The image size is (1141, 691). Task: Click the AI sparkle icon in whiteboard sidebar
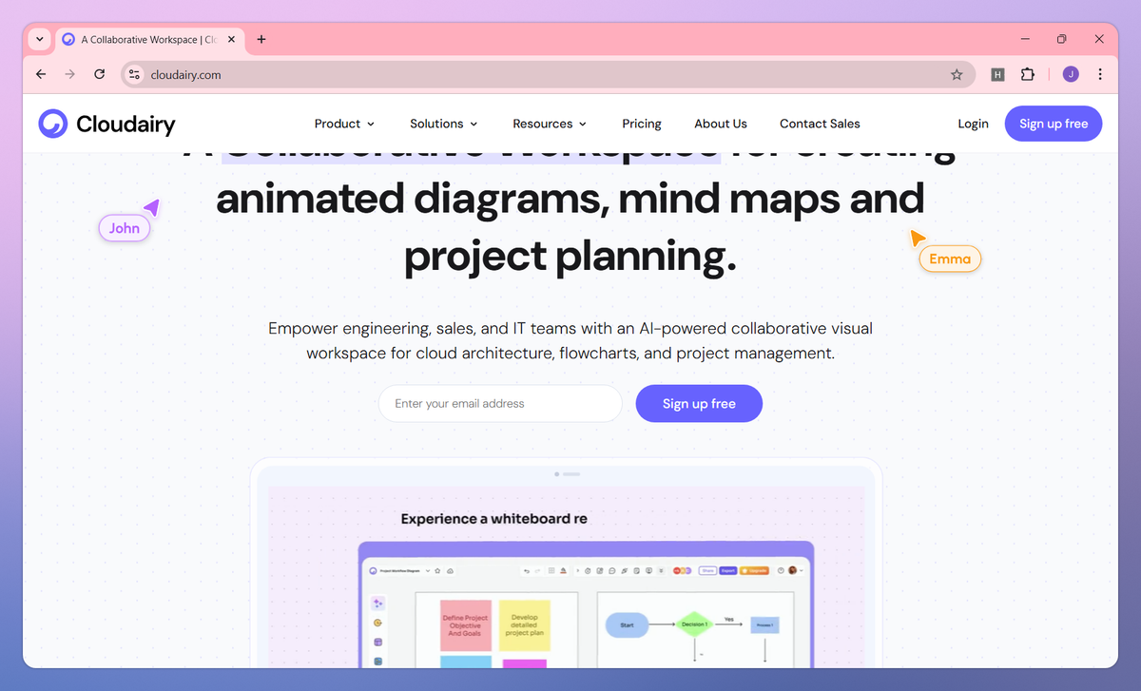coord(377,603)
